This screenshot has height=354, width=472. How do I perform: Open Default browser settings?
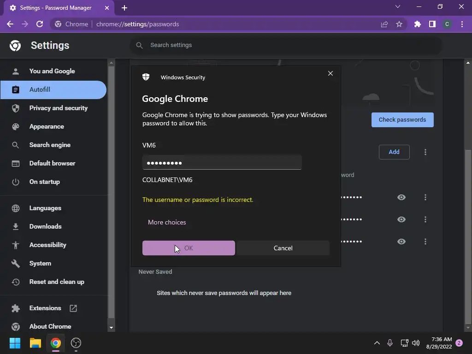[53, 163]
